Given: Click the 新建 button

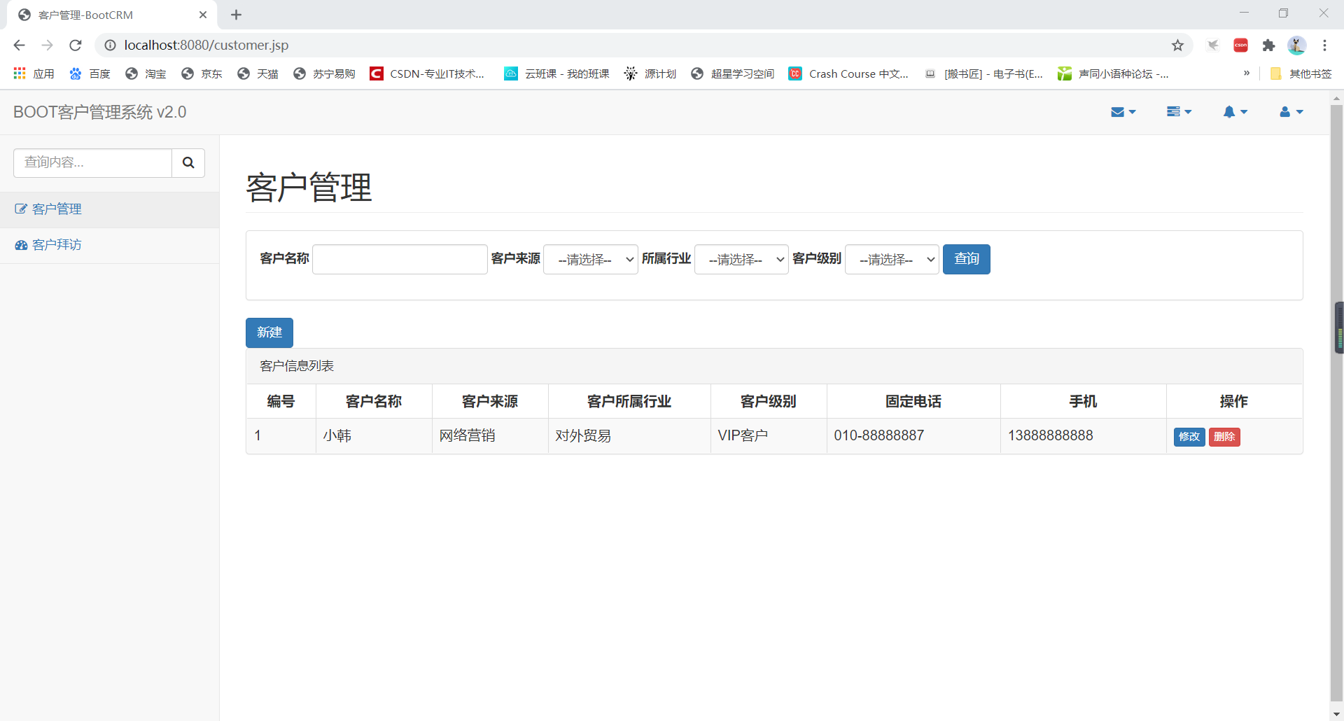Looking at the screenshot, I should point(269,332).
